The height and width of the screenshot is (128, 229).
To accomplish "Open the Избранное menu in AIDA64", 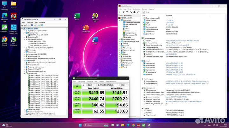I will (137, 9).
